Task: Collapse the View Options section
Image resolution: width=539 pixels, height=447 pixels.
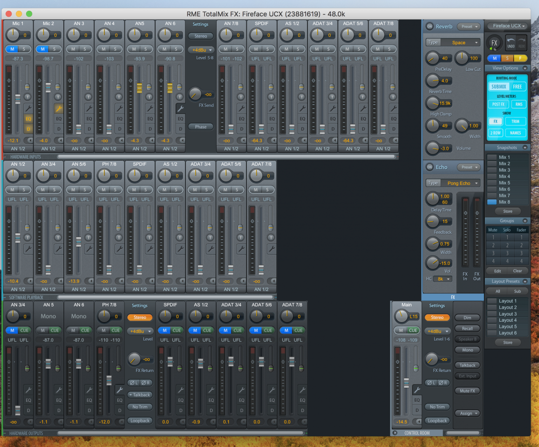Action: click(x=525, y=68)
